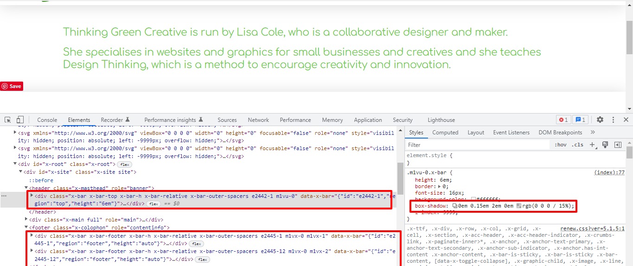Click the new style rule plus icon
The image size is (633, 266).
point(592,145)
